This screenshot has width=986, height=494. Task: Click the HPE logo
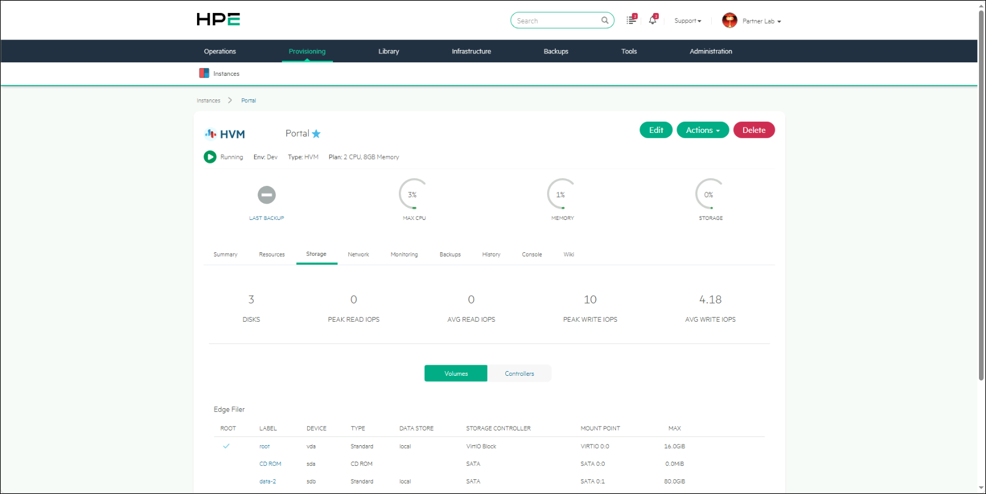(218, 19)
